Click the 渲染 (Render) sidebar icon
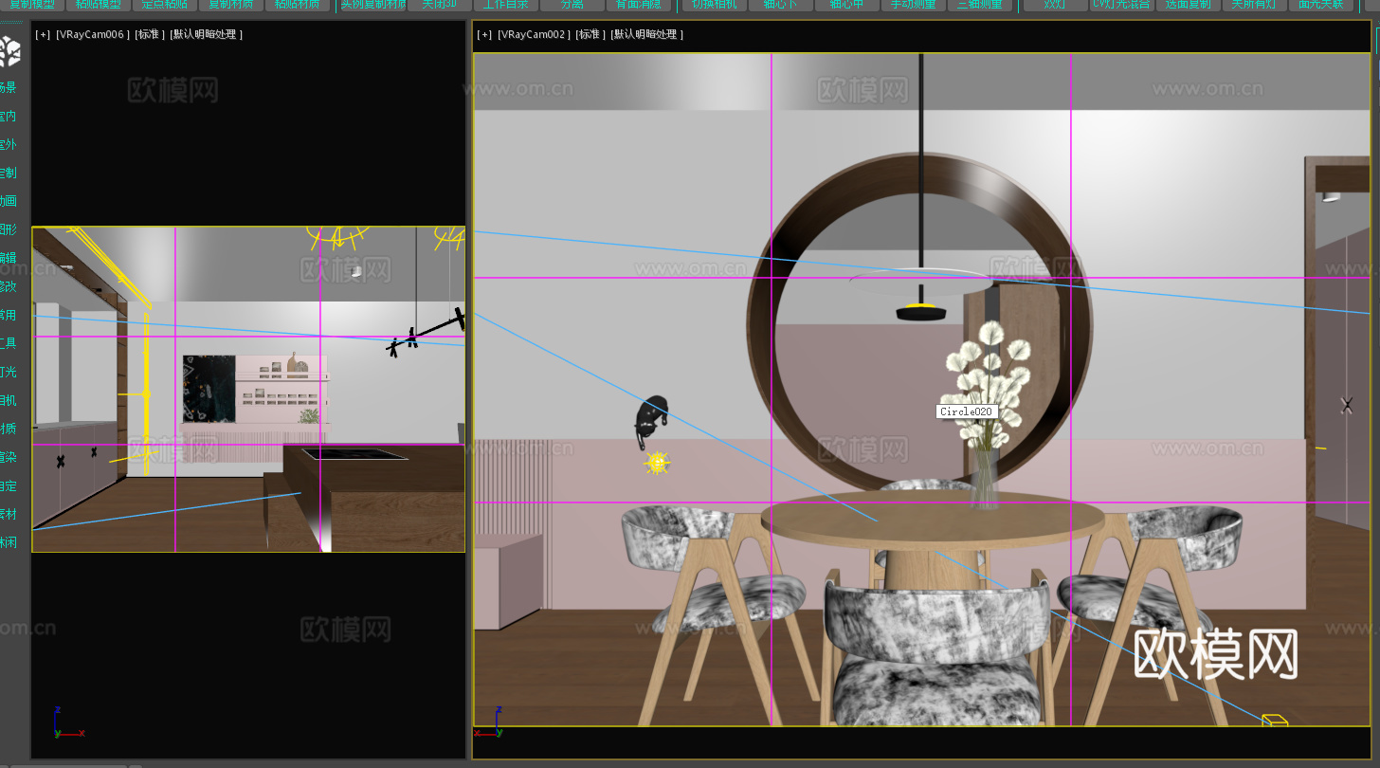Screen dimensions: 1380x768 pos(8,456)
